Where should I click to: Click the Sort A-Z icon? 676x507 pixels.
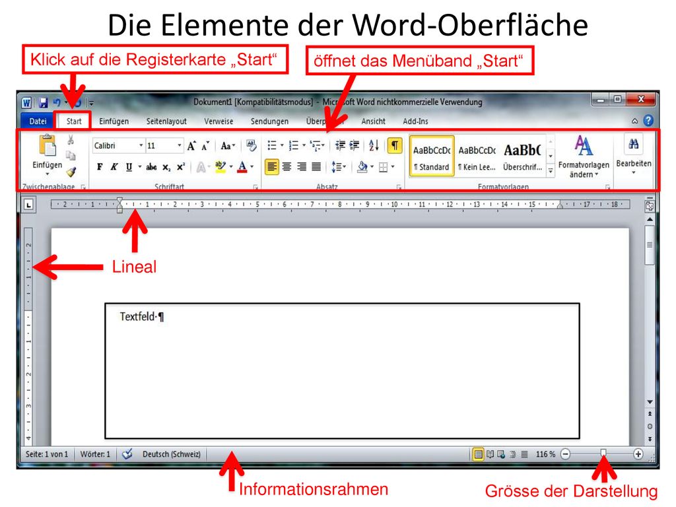coord(374,145)
